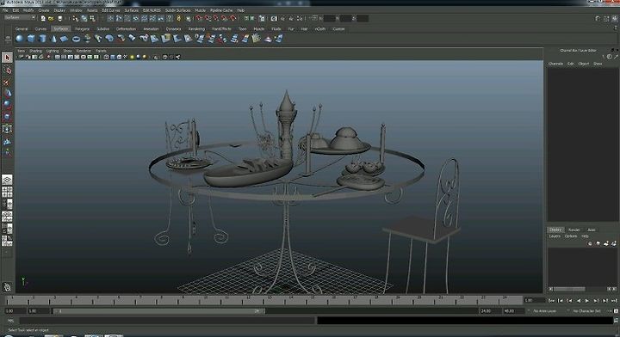
Task: Click Options in the Layer Editor
Action: click(x=571, y=236)
